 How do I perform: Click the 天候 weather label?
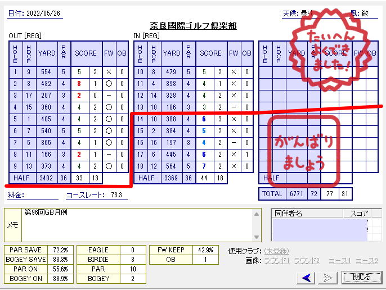tap(290, 13)
